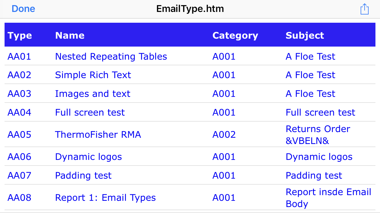This screenshot has width=380, height=213.
Task: Tap the share icon in top bar
Action: pos(364,9)
